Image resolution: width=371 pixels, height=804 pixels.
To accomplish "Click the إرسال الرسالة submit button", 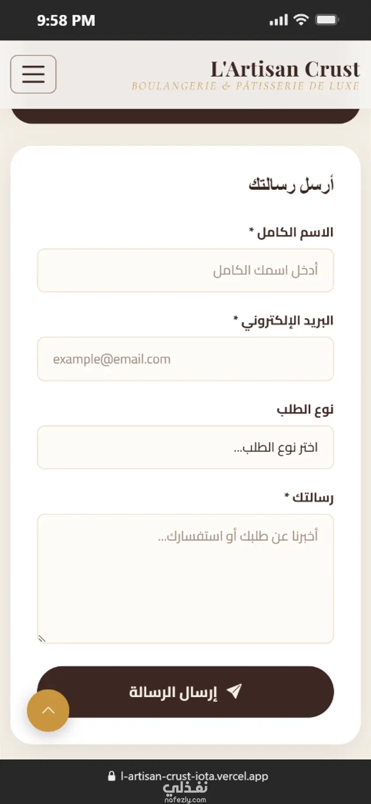I will 185,692.
